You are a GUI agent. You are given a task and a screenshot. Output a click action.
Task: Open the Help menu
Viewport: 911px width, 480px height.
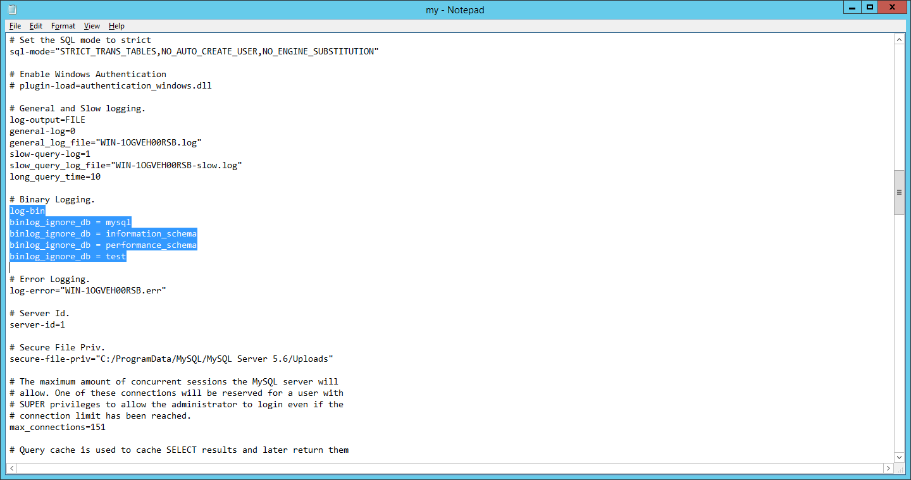click(x=116, y=26)
